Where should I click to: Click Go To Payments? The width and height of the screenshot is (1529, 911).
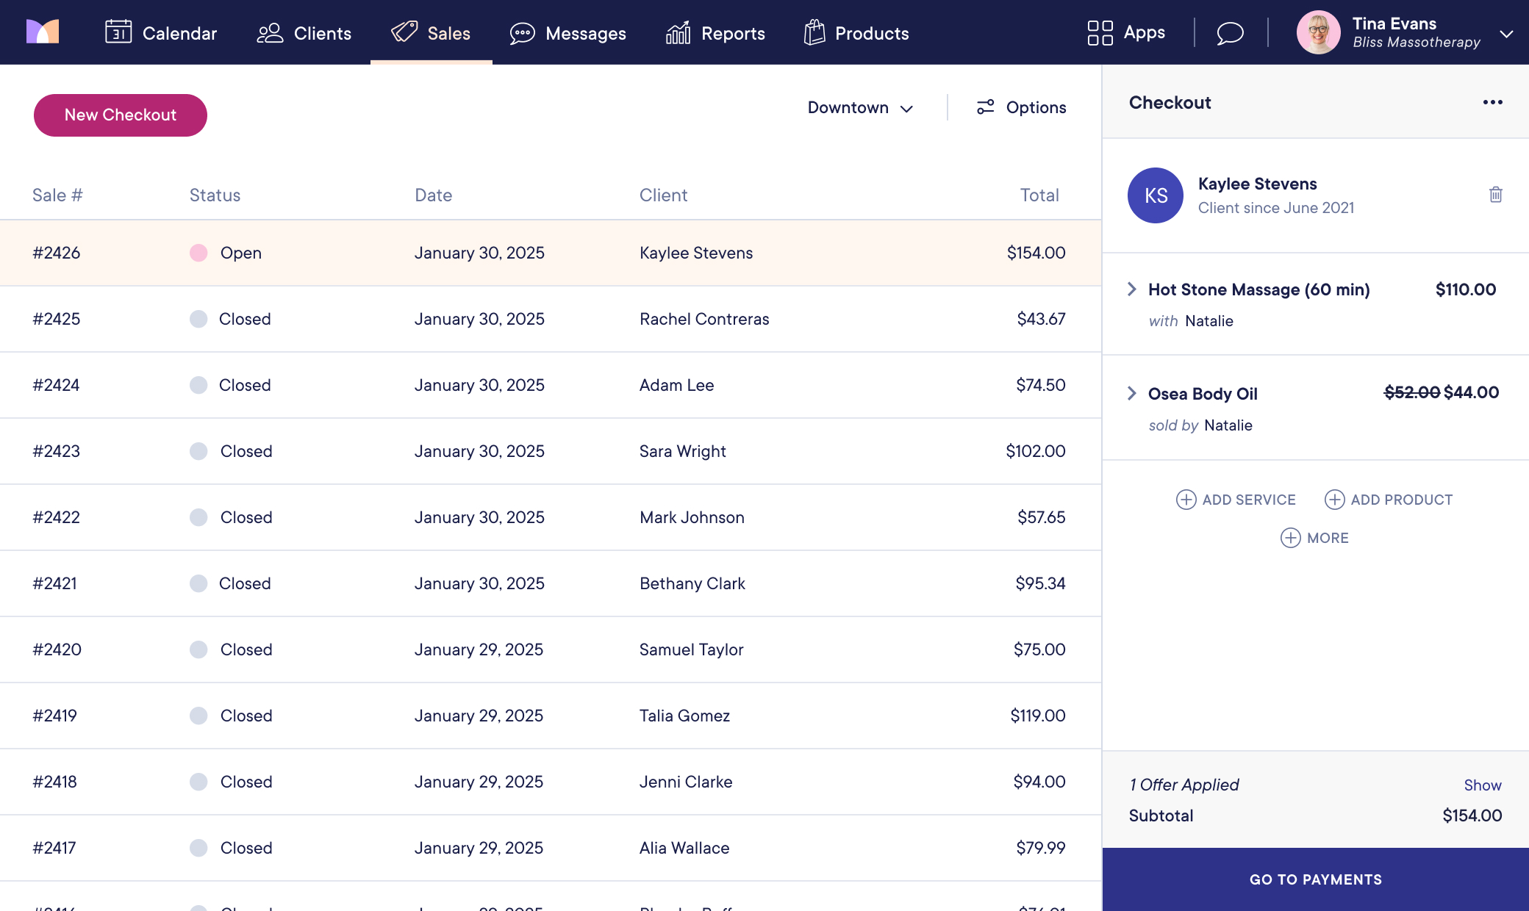(1315, 879)
